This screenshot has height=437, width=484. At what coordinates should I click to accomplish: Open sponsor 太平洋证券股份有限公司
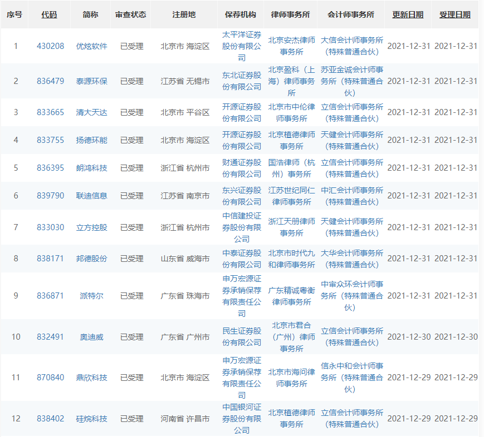point(242,46)
